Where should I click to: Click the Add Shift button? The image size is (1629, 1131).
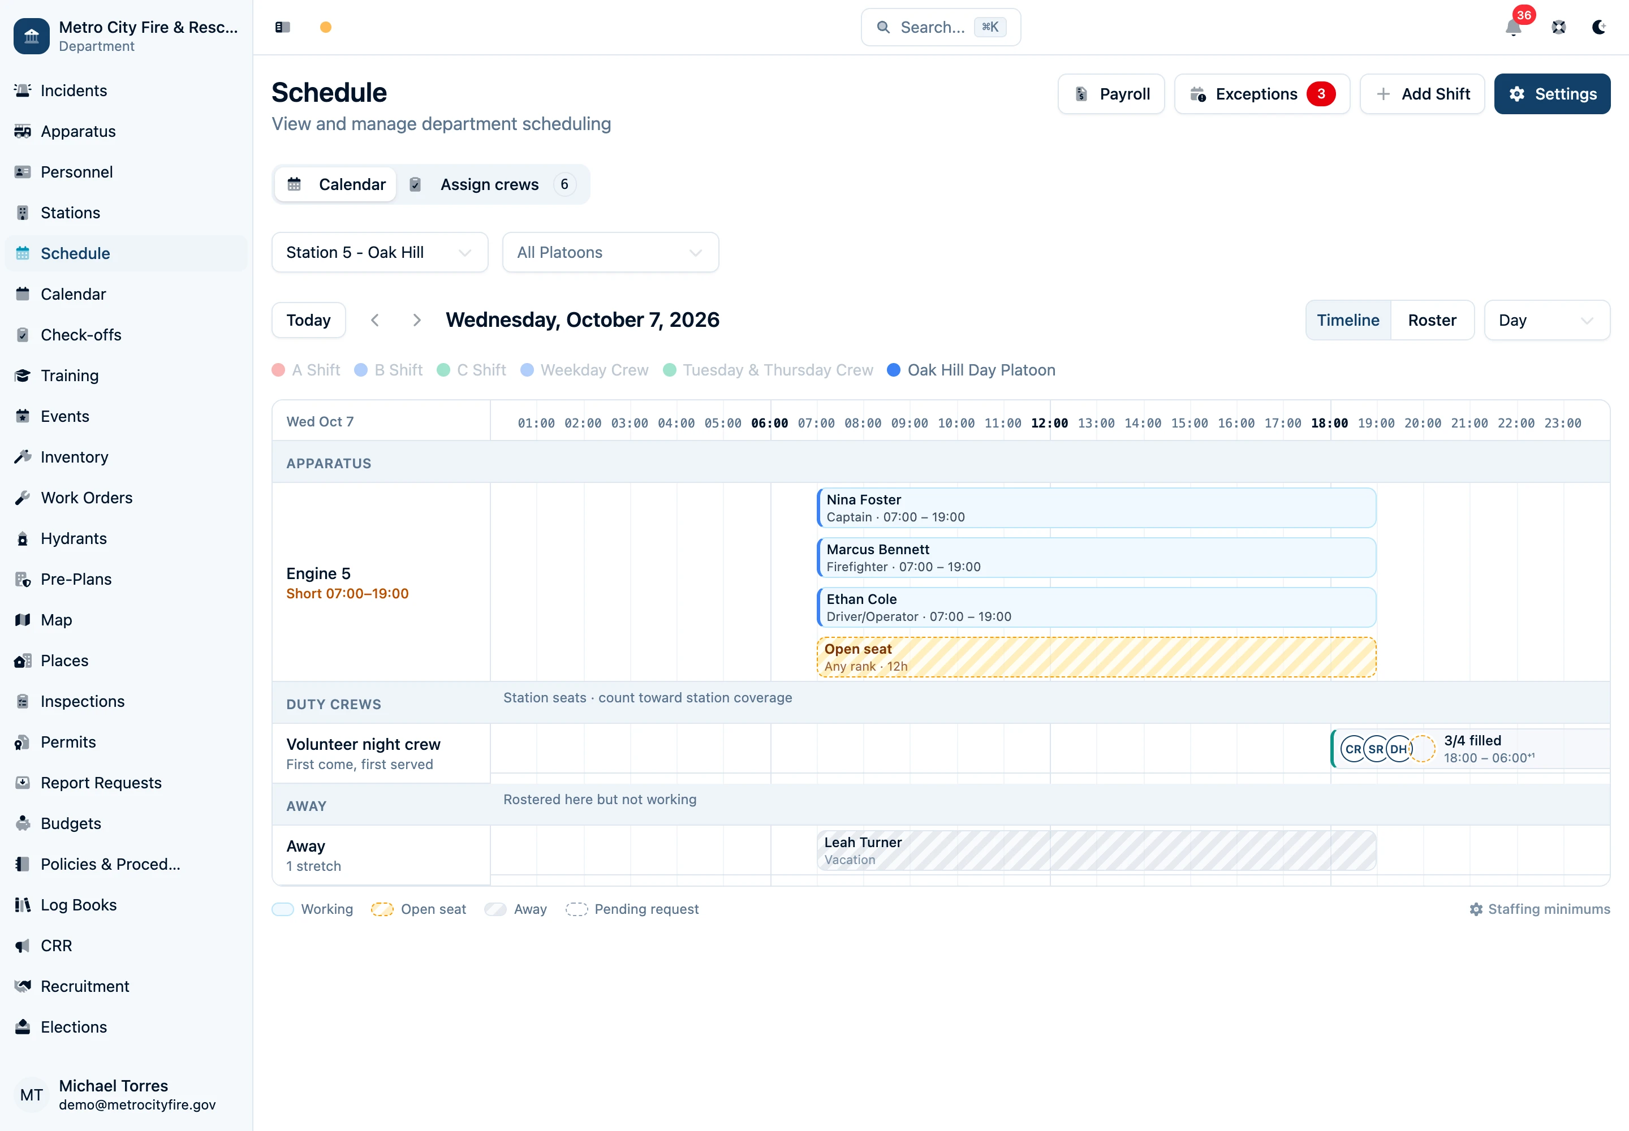click(x=1422, y=94)
